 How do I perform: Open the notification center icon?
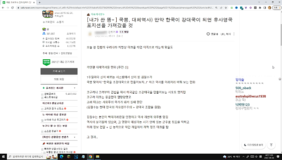[278, 156]
